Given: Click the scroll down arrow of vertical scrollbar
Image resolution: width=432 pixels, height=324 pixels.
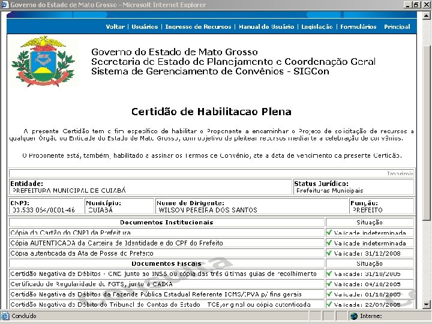Looking at the screenshot, I should 427,304.
